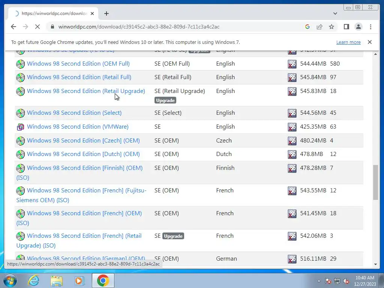384x288 pixels.
Task: Show hidden system tray icons
Action: click(x=319, y=281)
